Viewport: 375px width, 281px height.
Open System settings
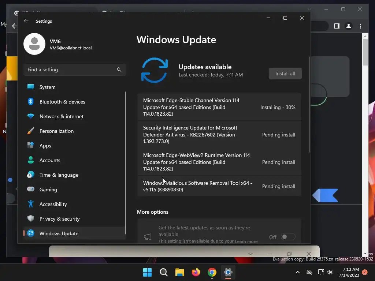[75, 87]
